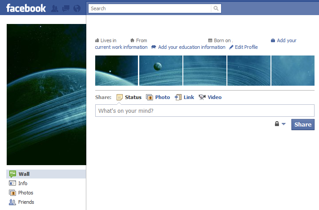Click the From text

[141, 40]
